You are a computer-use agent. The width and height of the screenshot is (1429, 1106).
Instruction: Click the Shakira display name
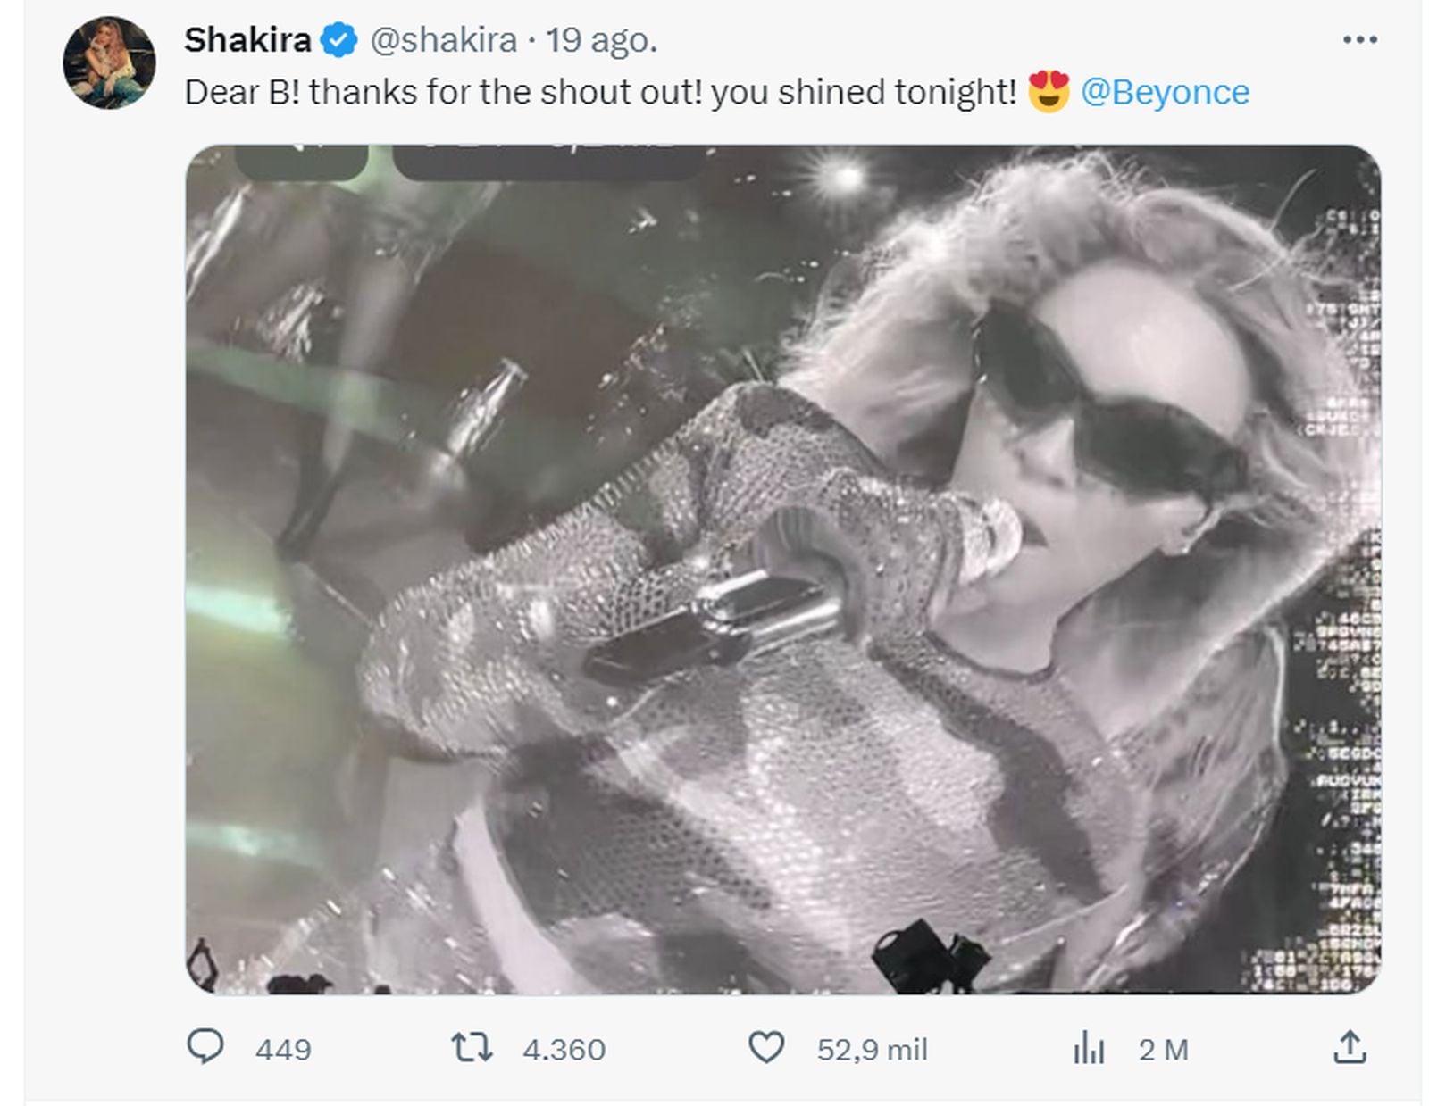(x=242, y=39)
